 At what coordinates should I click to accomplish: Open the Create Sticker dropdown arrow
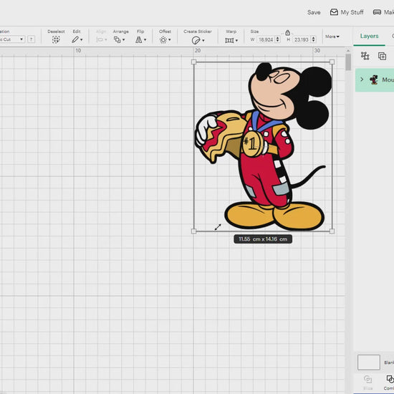coord(203,40)
